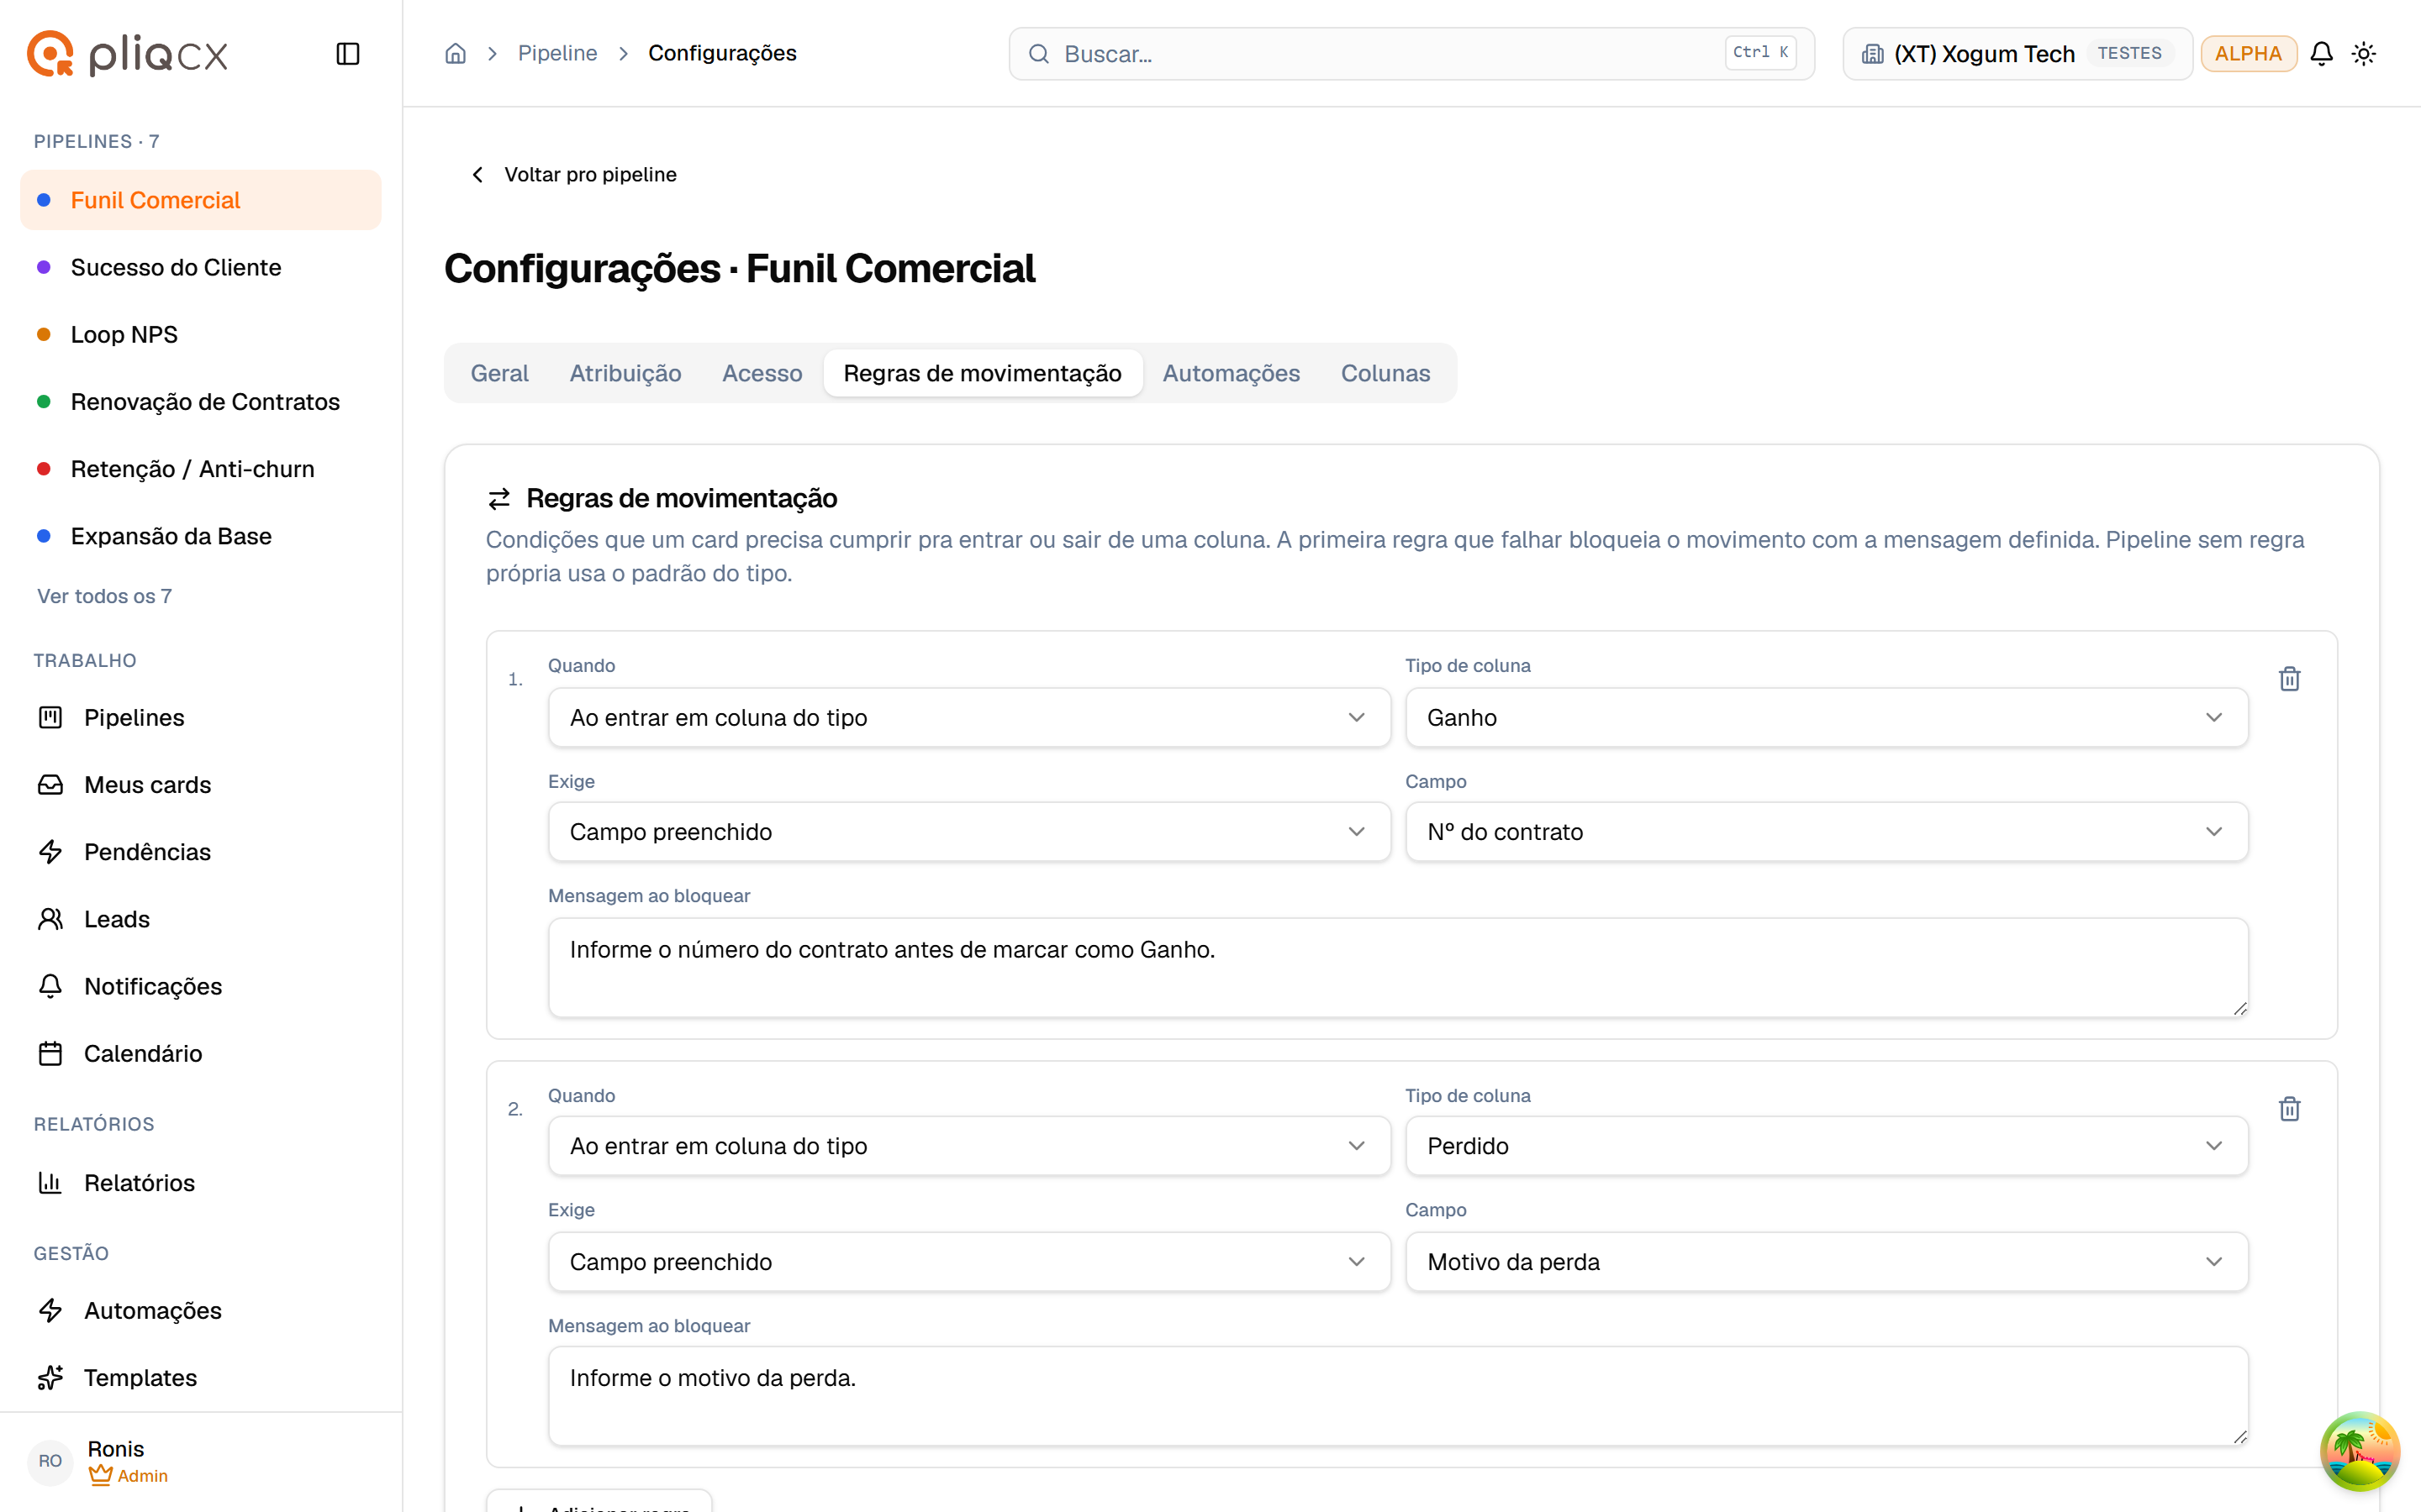The width and height of the screenshot is (2421, 1512).
Task: Switch to the Geral tab
Action: coord(499,373)
